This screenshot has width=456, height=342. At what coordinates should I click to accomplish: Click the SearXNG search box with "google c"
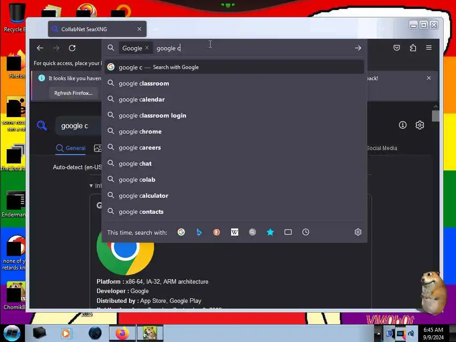tap(78, 126)
